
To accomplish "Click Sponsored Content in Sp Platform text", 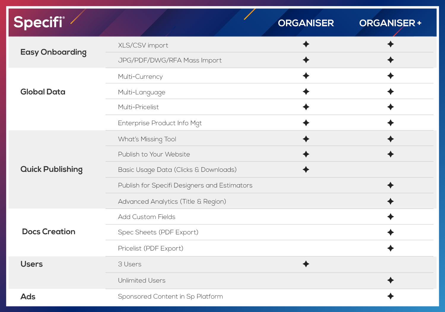I will (x=170, y=297).
